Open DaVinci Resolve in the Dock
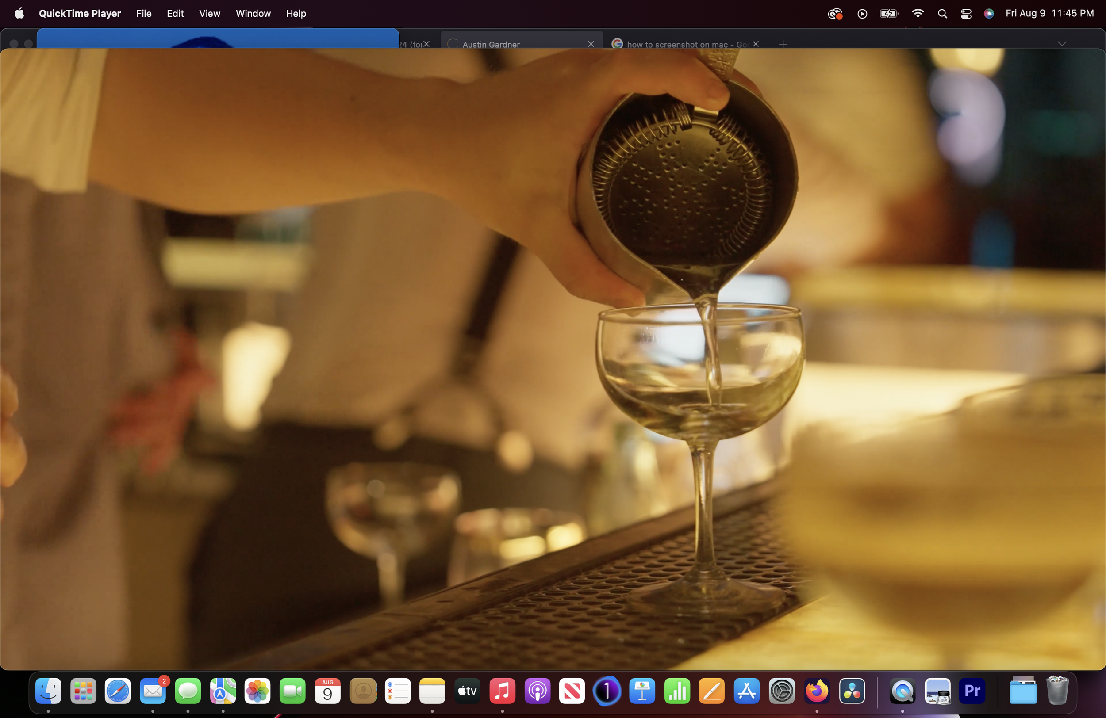Image resolution: width=1106 pixels, height=718 pixels. [852, 691]
